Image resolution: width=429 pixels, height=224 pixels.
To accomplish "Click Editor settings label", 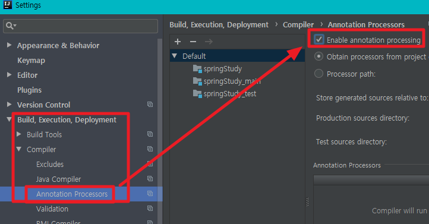I will coord(27,75).
